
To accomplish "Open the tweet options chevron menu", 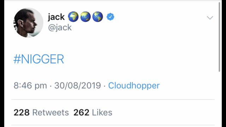I will click(x=210, y=18).
